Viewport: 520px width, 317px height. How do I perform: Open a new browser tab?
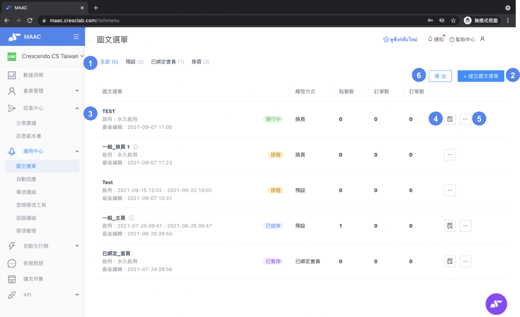(x=96, y=8)
